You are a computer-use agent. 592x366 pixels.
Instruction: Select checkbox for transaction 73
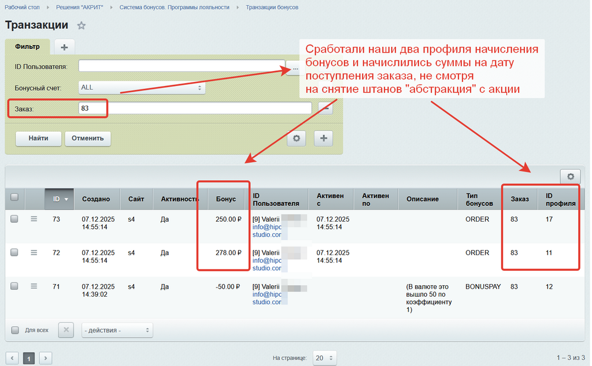(14, 219)
